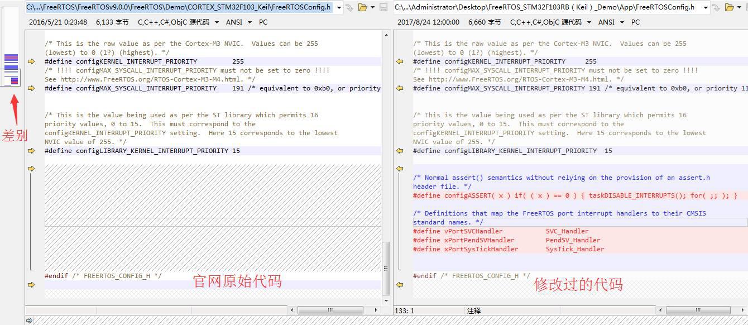Click left gutter arrow below #endif line
This screenshot has height=325, width=748.
(x=31, y=285)
